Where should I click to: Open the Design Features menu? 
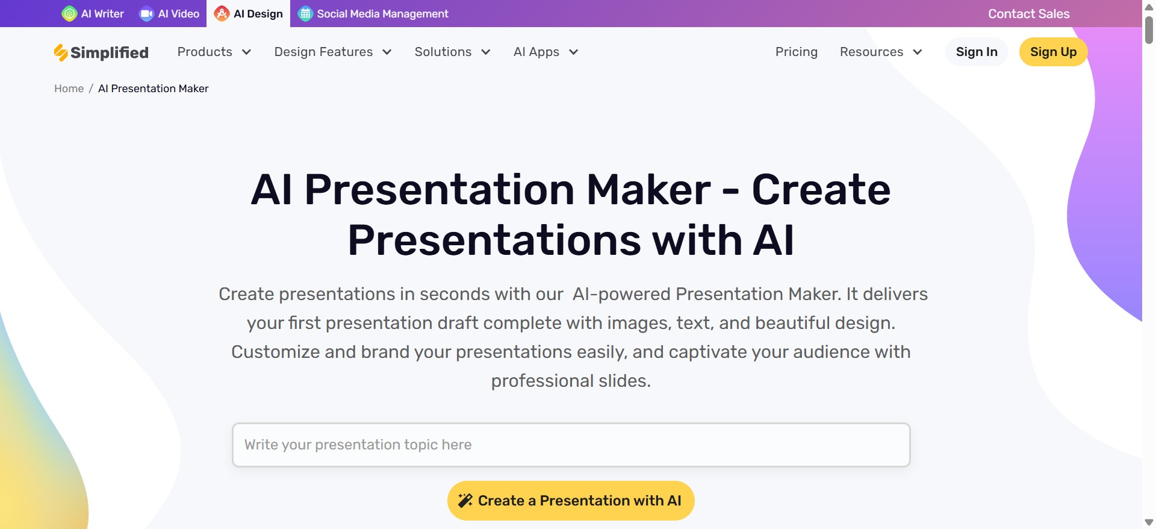333,52
